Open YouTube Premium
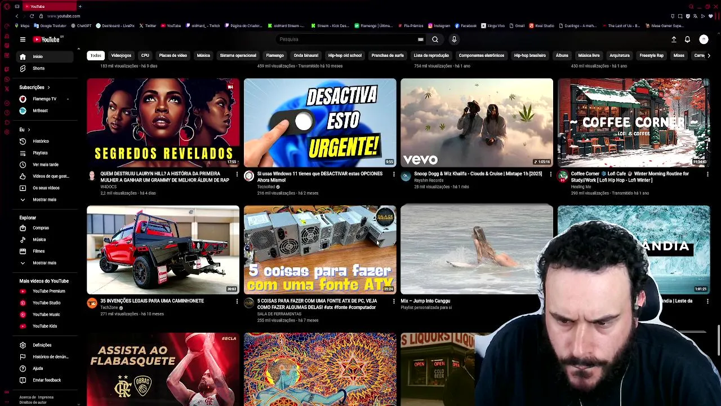Screen dimensions: 721x406 (x=44, y=291)
